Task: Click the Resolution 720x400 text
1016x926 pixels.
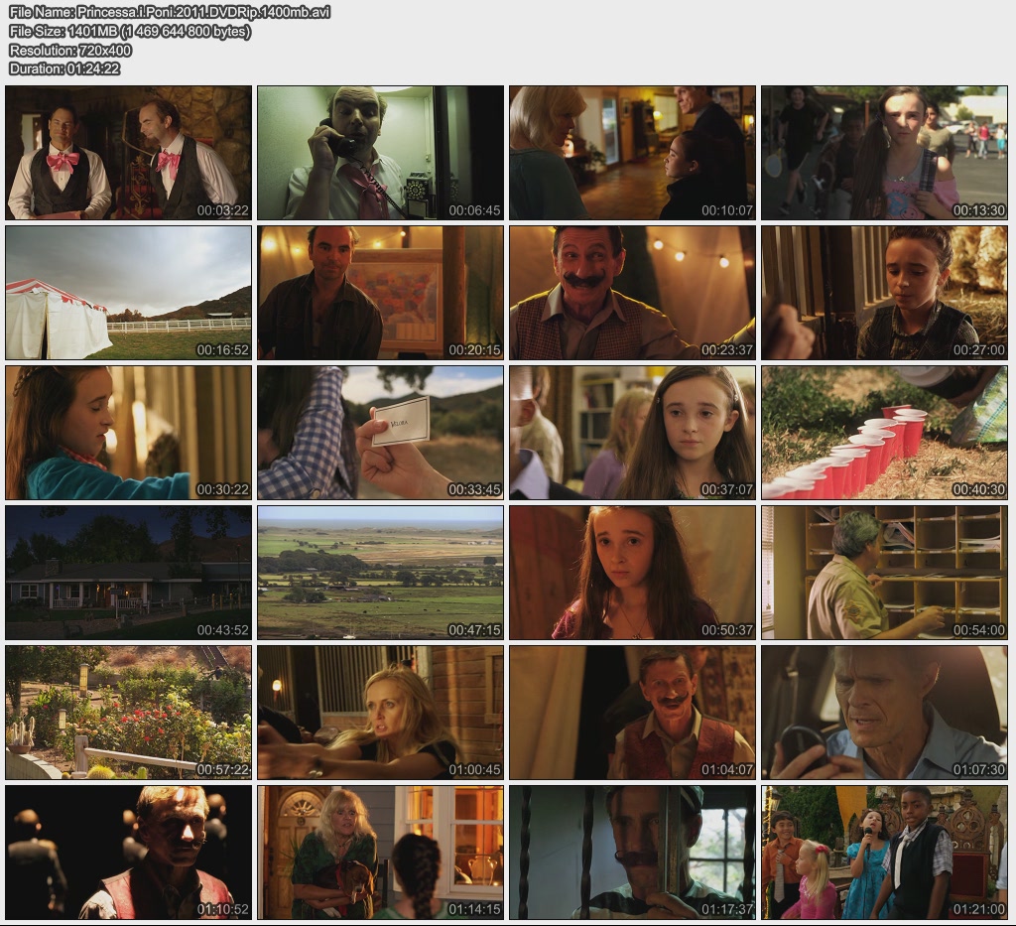Action: (69, 50)
